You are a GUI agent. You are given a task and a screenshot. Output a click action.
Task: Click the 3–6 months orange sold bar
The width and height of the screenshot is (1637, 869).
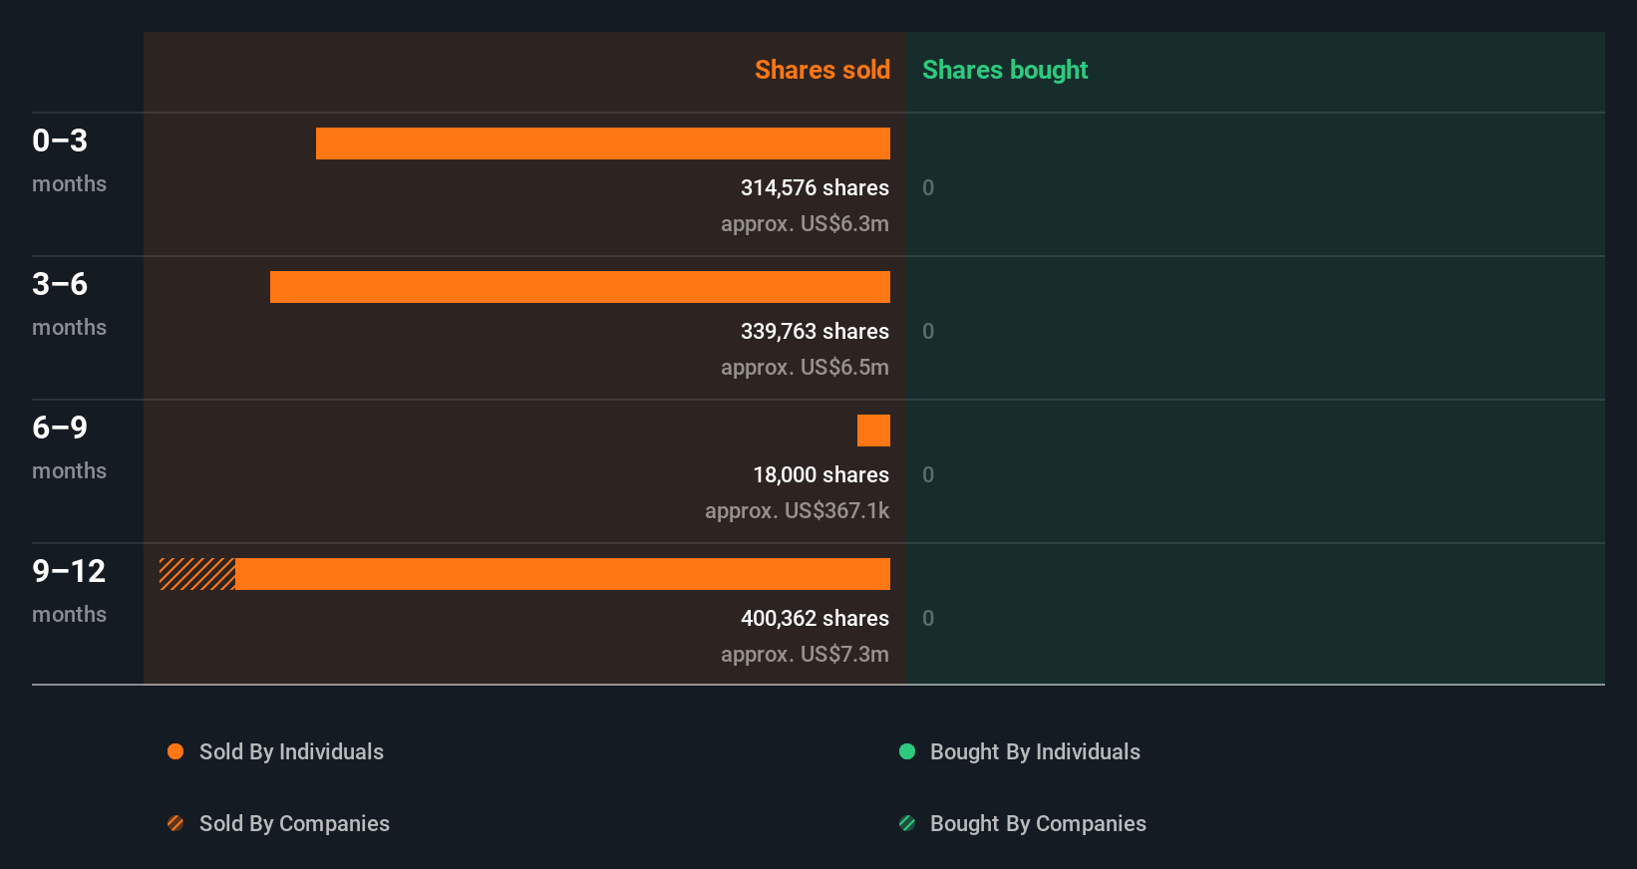580,287
